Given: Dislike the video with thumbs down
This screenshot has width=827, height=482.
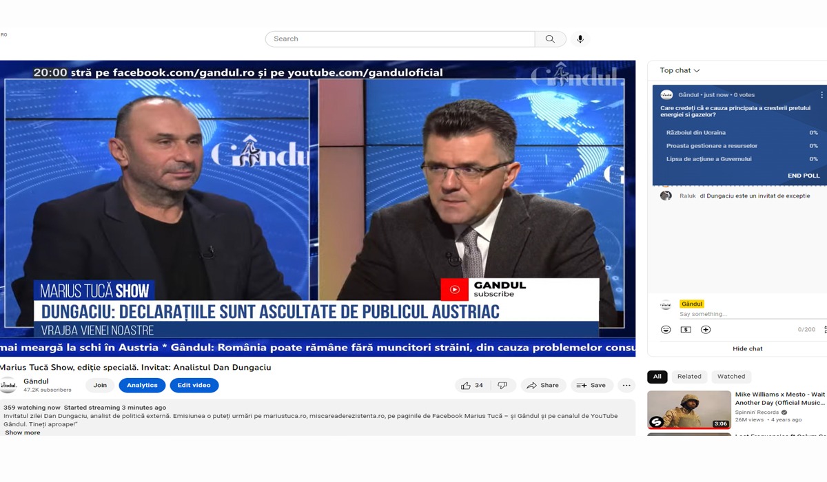Looking at the screenshot, I should tap(502, 386).
